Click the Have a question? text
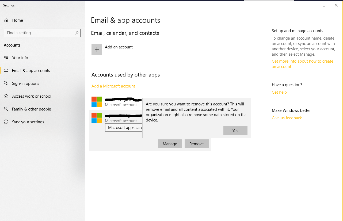343x221 pixels. (x=287, y=85)
